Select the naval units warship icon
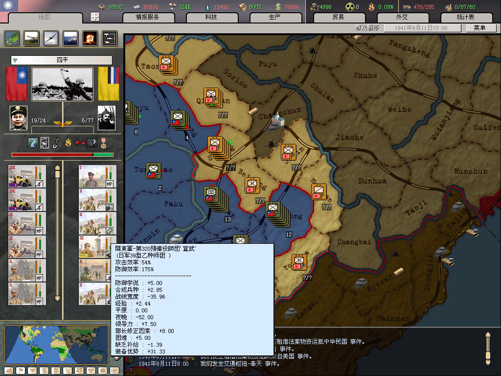The width and height of the screenshot is (501, 376). pos(70,38)
